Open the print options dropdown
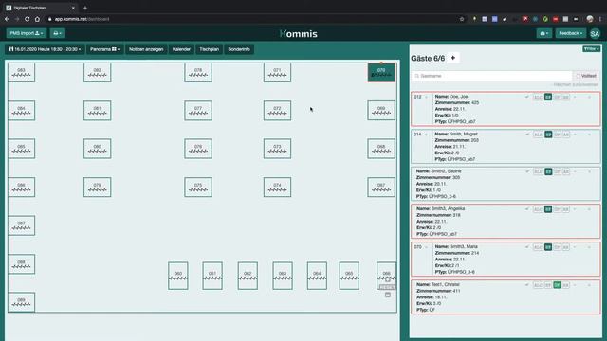The height and width of the screenshot is (341, 607). pyautogui.click(x=57, y=33)
